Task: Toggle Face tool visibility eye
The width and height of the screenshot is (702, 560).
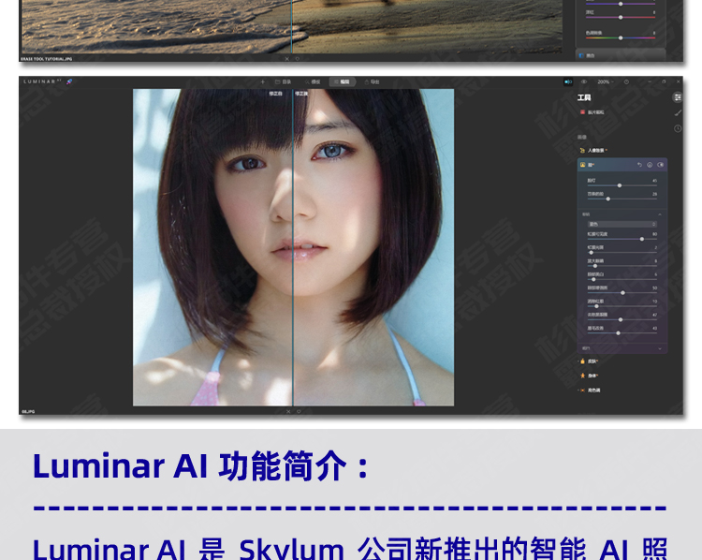Action: (x=661, y=165)
